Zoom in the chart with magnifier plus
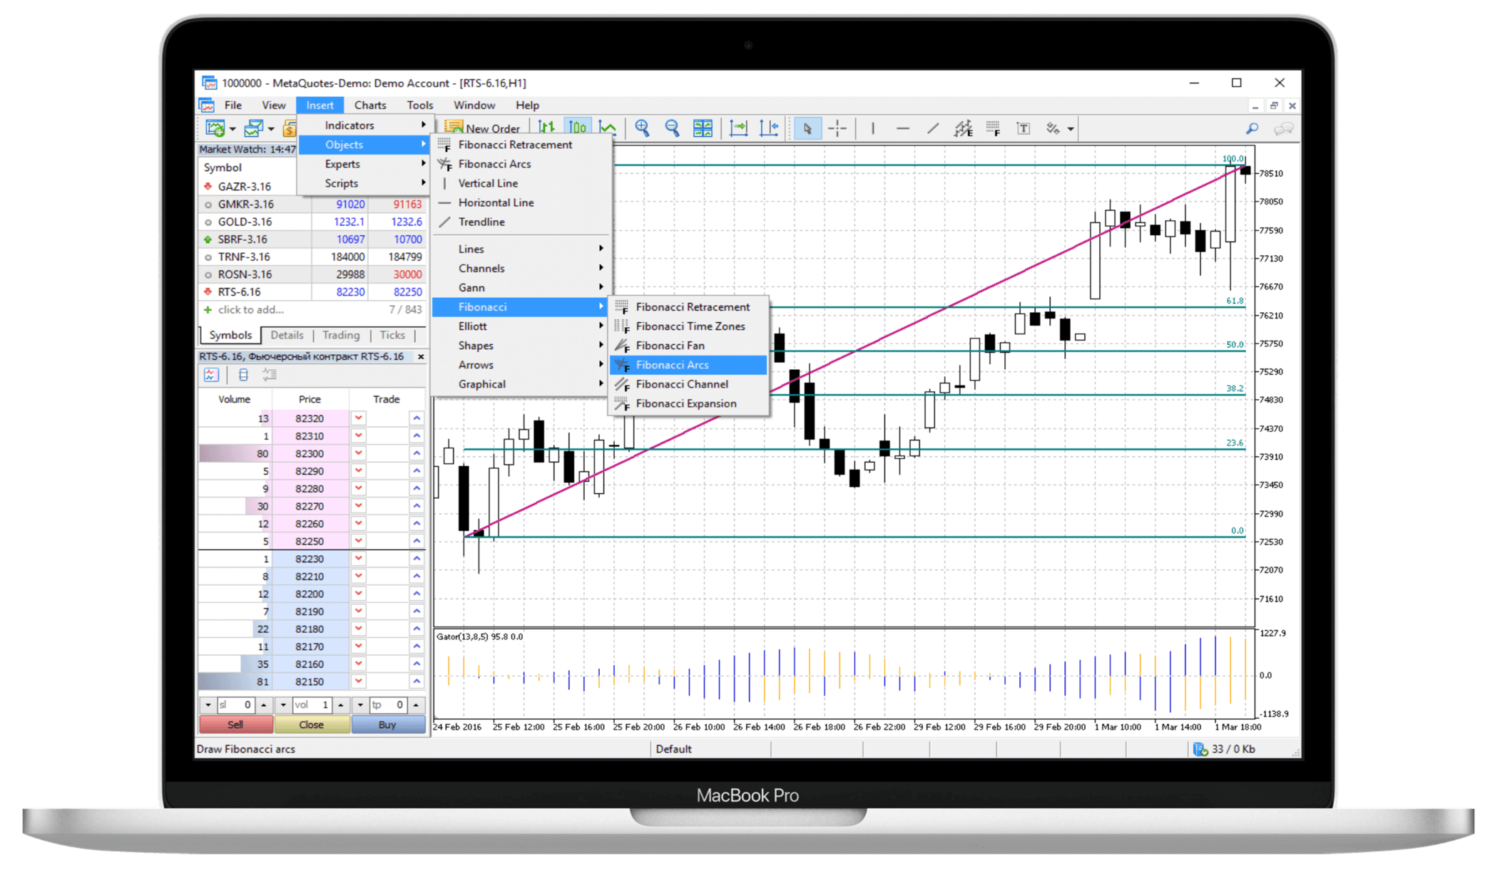This screenshot has height=873, width=1500. (642, 128)
